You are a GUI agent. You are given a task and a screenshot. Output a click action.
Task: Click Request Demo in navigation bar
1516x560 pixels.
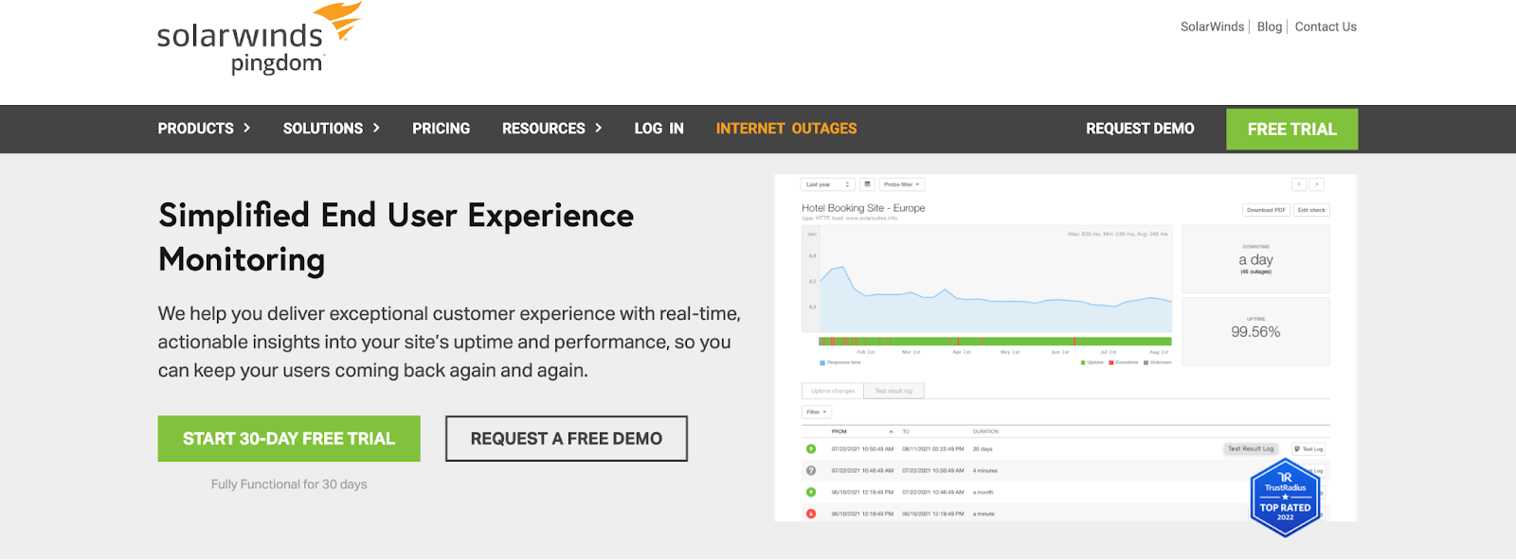(1140, 129)
